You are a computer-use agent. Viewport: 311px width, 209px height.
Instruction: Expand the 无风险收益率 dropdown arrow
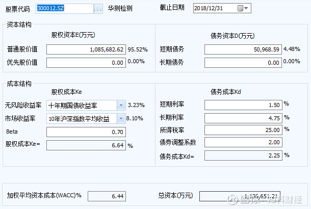[121, 106]
